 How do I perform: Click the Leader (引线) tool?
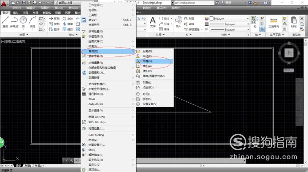pos(165,24)
